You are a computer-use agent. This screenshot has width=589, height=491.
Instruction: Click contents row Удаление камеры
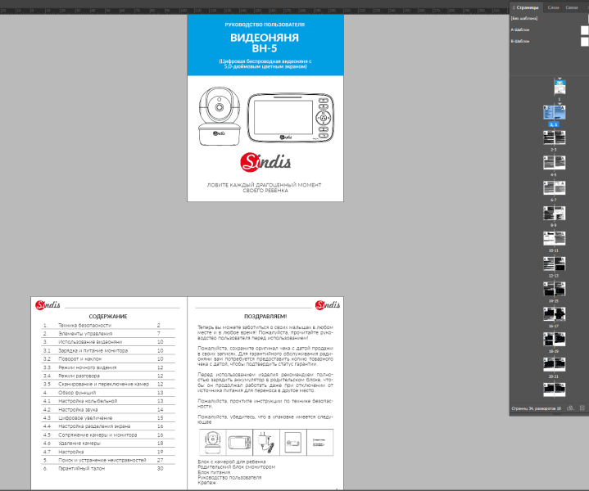(x=108, y=444)
